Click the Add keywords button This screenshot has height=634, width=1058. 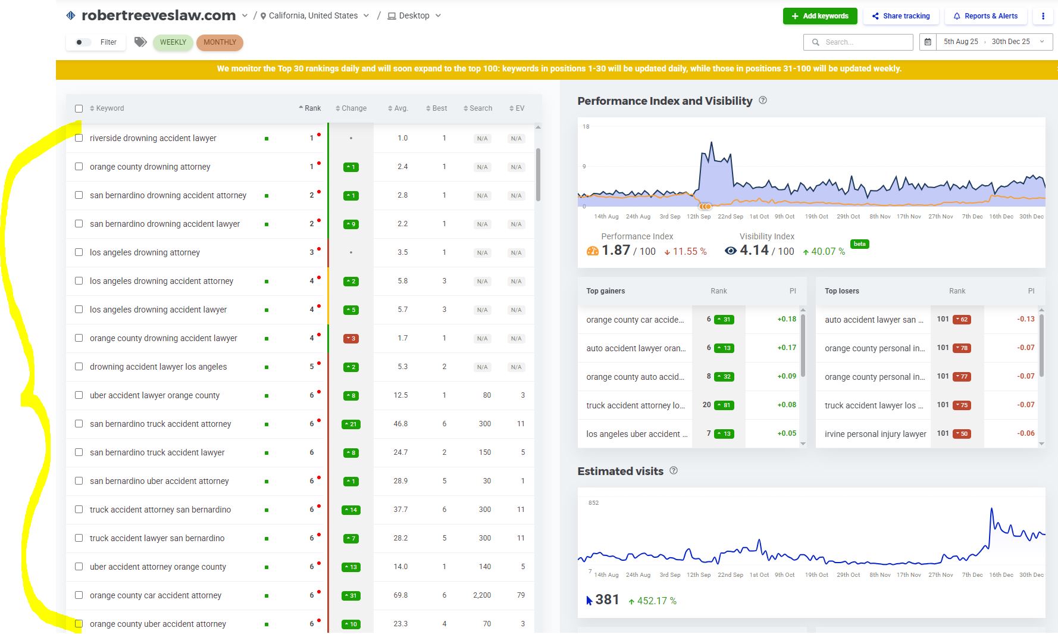(x=819, y=16)
